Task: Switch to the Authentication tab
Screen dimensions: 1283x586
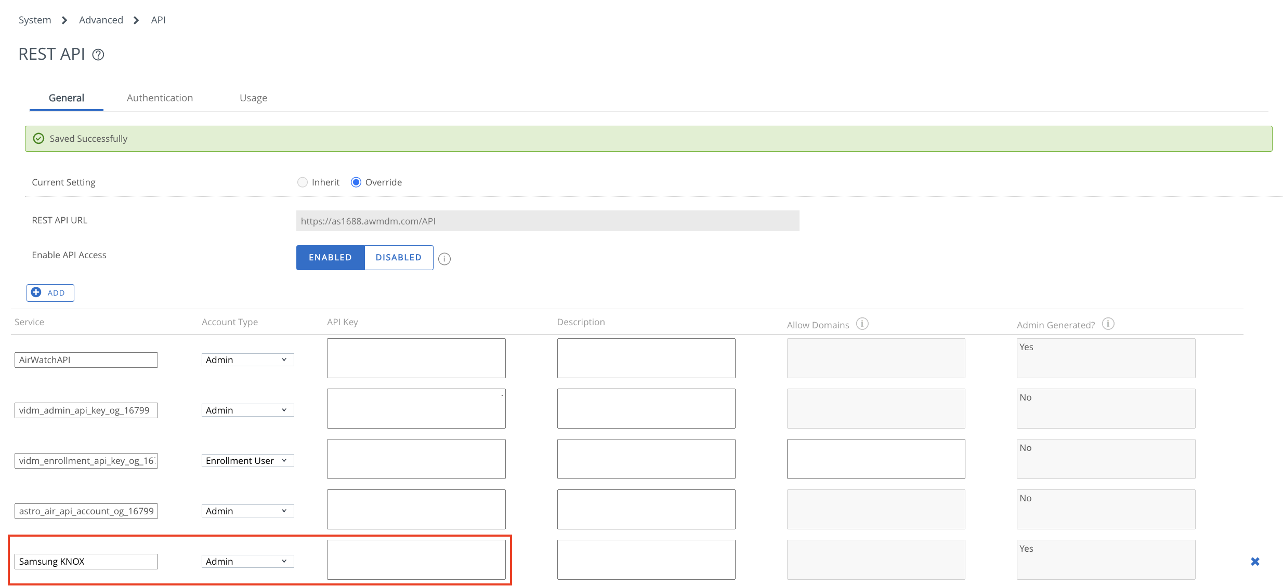Action: (x=160, y=98)
